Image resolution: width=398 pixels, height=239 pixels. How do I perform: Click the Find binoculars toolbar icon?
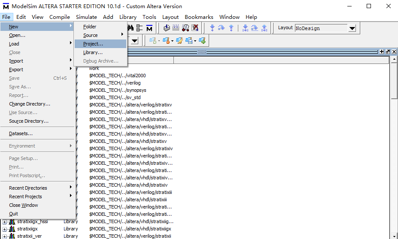(x=131, y=28)
